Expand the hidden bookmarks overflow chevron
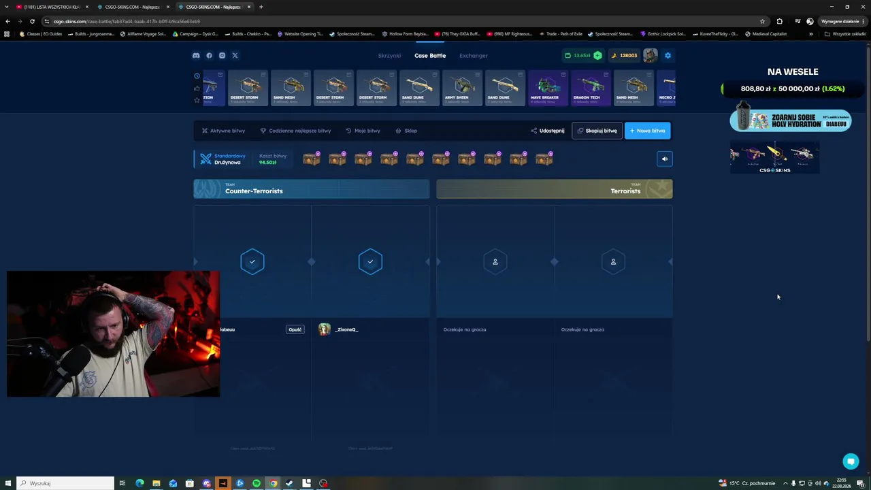The width and height of the screenshot is (871, 490). pyautogui.click(x=810, y=34)
